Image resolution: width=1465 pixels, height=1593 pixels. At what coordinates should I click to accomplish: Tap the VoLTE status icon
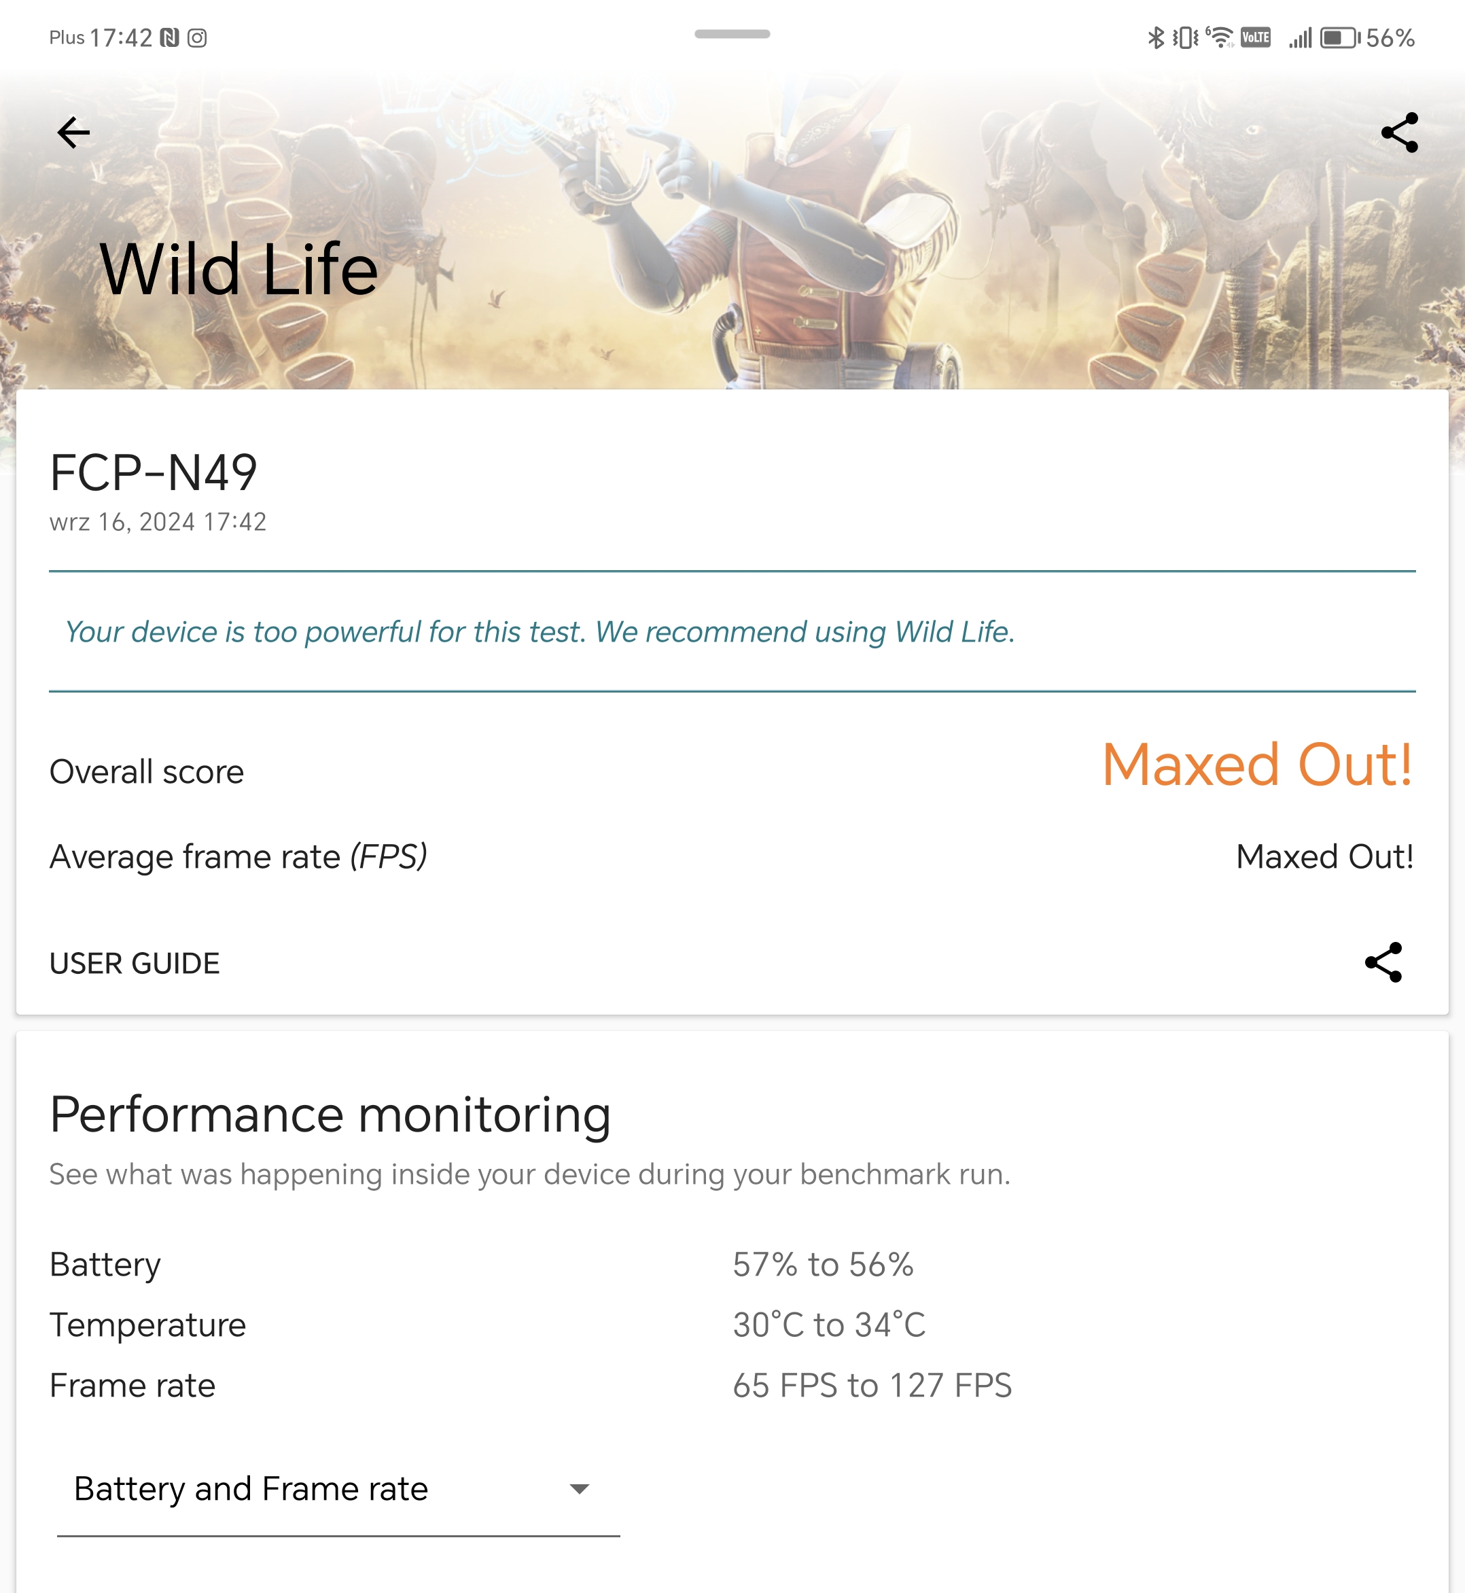pos(1256,38)
